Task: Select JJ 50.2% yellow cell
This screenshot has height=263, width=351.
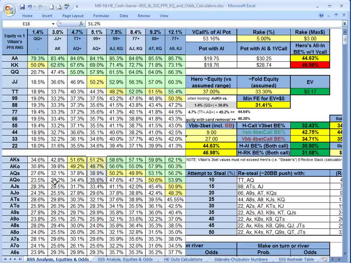Action: [97, 82]
